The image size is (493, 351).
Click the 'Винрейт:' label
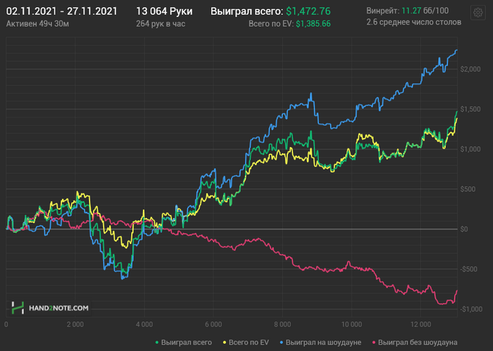tap(382, 11)
